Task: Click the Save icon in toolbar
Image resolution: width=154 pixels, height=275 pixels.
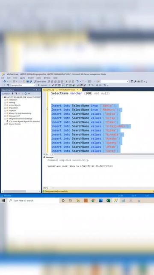Action: (27, 81)
